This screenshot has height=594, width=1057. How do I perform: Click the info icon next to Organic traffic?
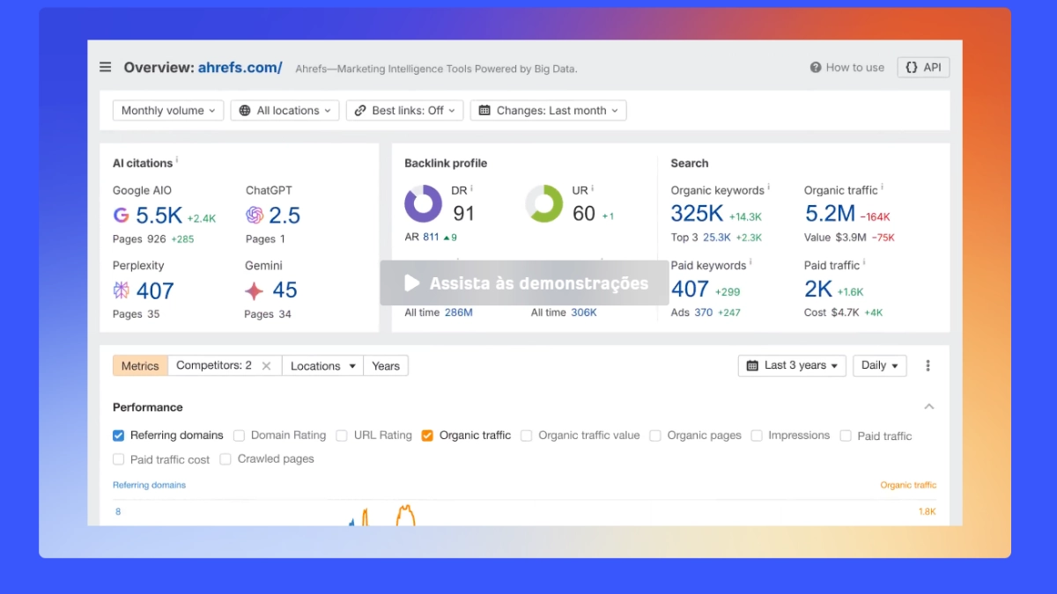pos(883,187)
